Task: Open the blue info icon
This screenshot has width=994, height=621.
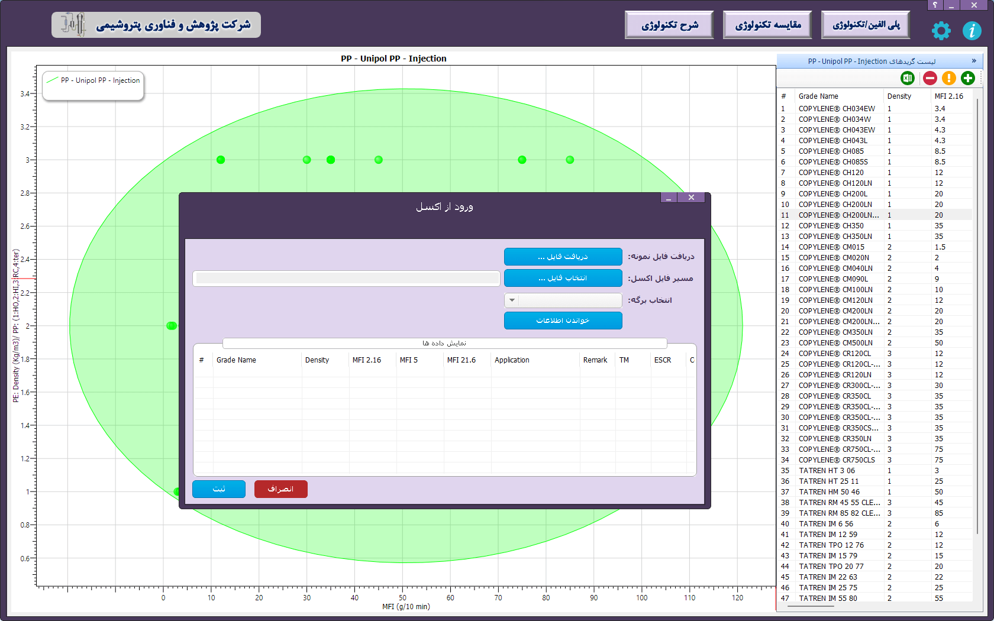Action: (x=972, y=30)
